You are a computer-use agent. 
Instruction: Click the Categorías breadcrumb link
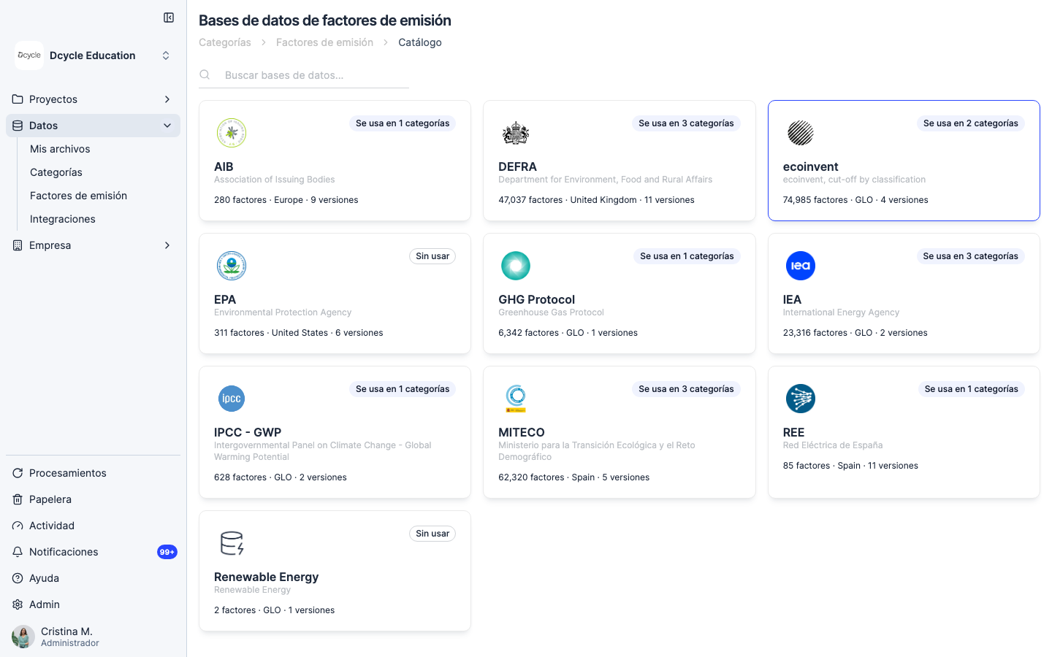225,42
